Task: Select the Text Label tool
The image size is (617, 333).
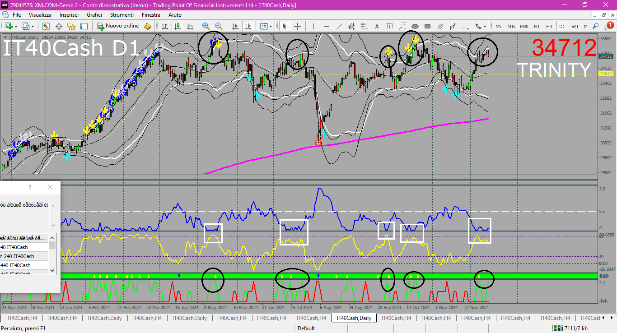Action: (x=390, y=26)
